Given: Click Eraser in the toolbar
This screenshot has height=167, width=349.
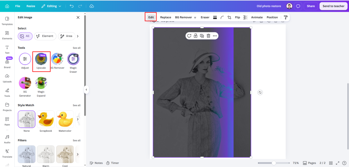Looking at the screenshot, I should (x=205, y=17).
